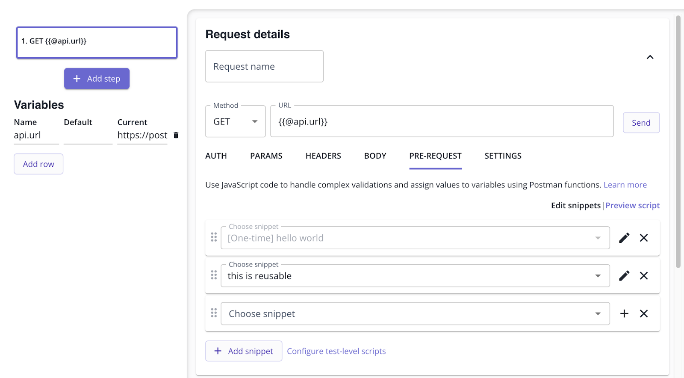Remove the empty Choose snippet row

point(644,313)
